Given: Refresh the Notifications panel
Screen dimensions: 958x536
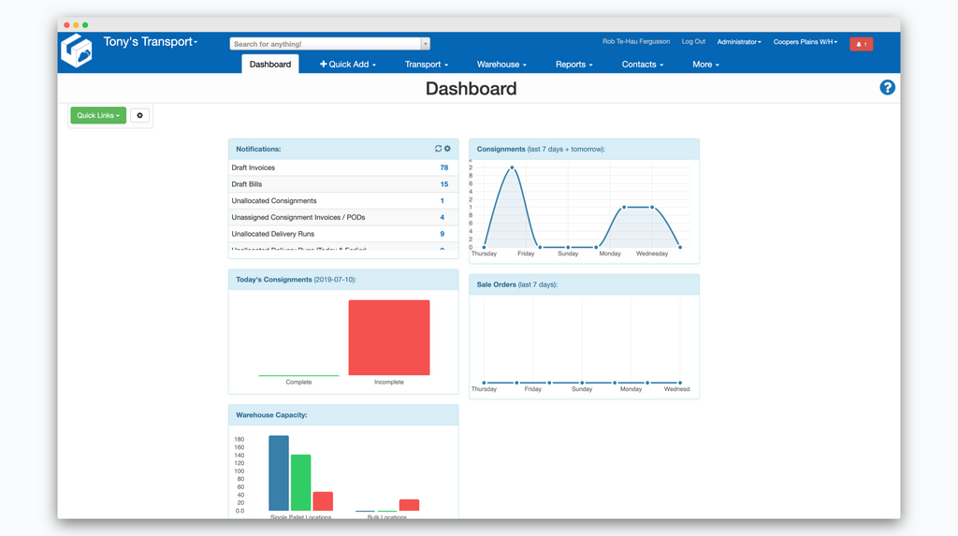Looking at the screenshot, I should tap(438, 149).
